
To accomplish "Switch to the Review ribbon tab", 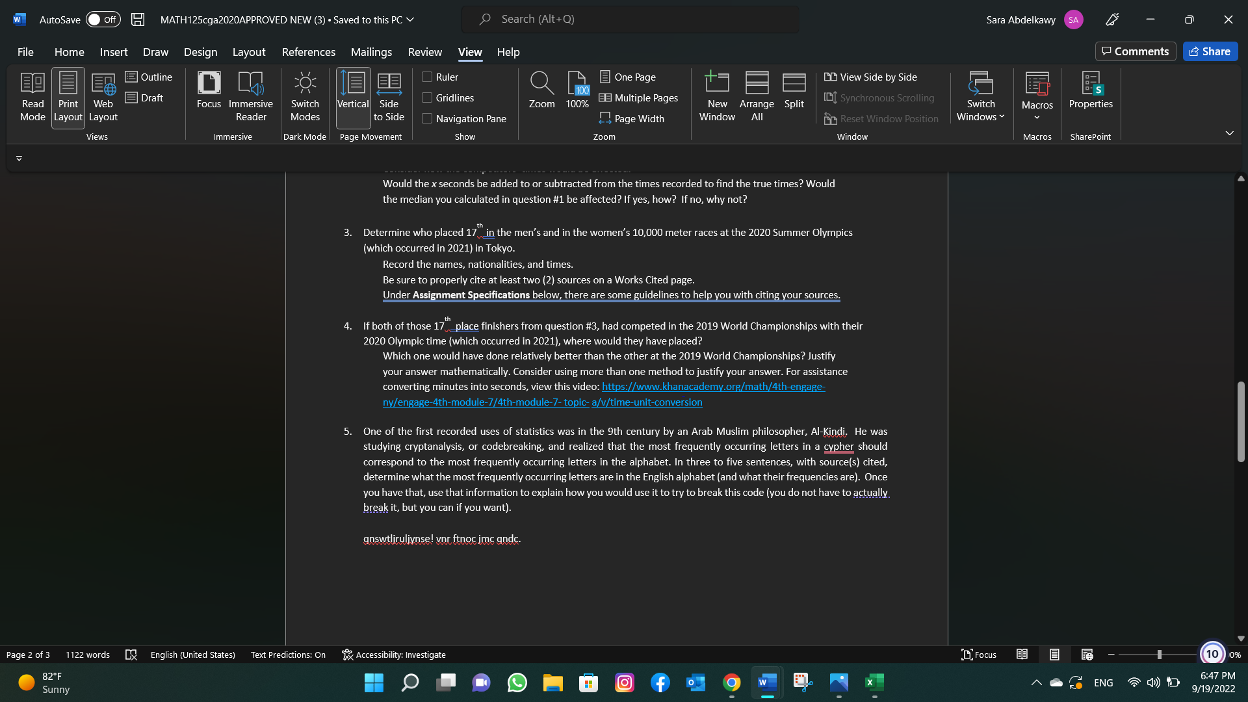I will point(424,52).
